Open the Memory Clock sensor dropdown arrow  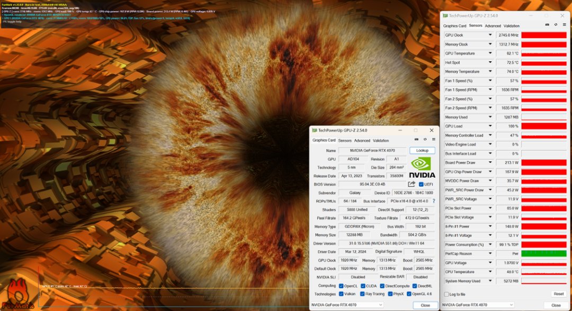pyautogui.click(x=490, y=44)
